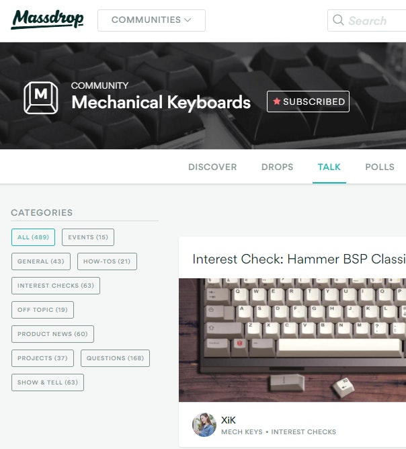Viewport: 406px width, 449px height.
Task: Open XiK's profile avatar
Action: pyautogui.click(x=204, y=425)
